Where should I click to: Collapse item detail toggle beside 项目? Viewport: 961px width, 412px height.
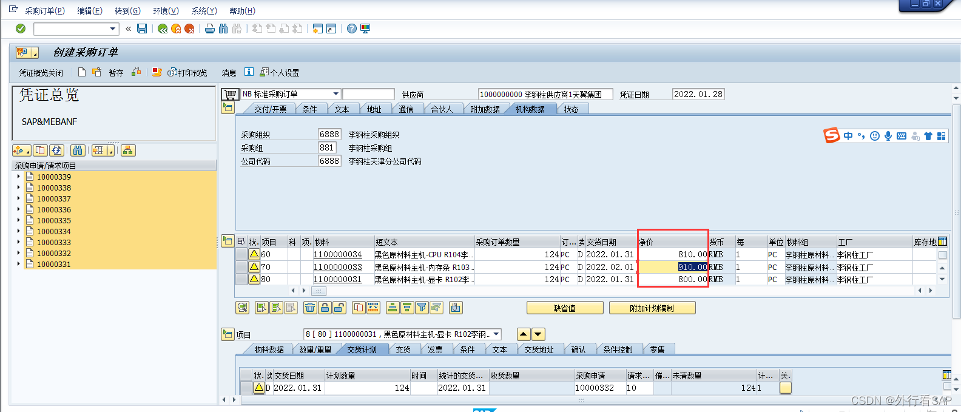pyautogui.click(x=228, y=334)
